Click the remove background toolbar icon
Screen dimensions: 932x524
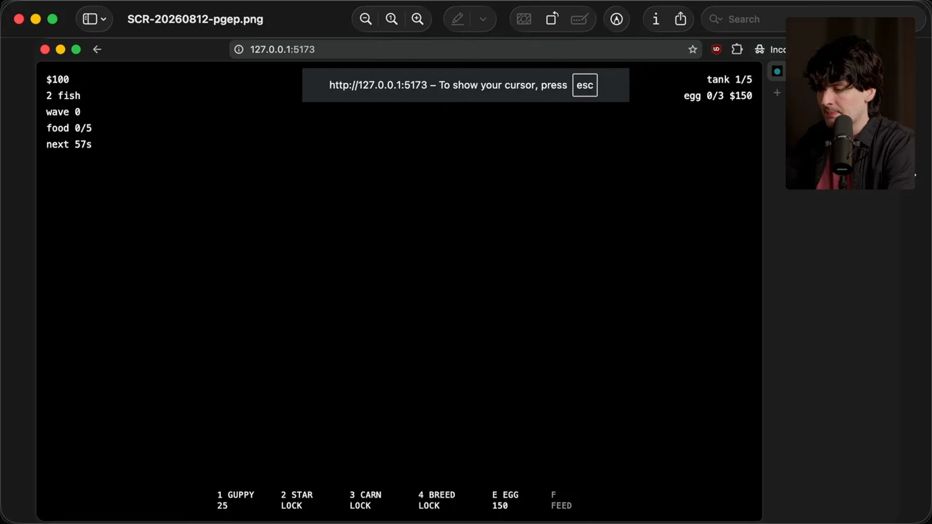[x=524, y=19]
